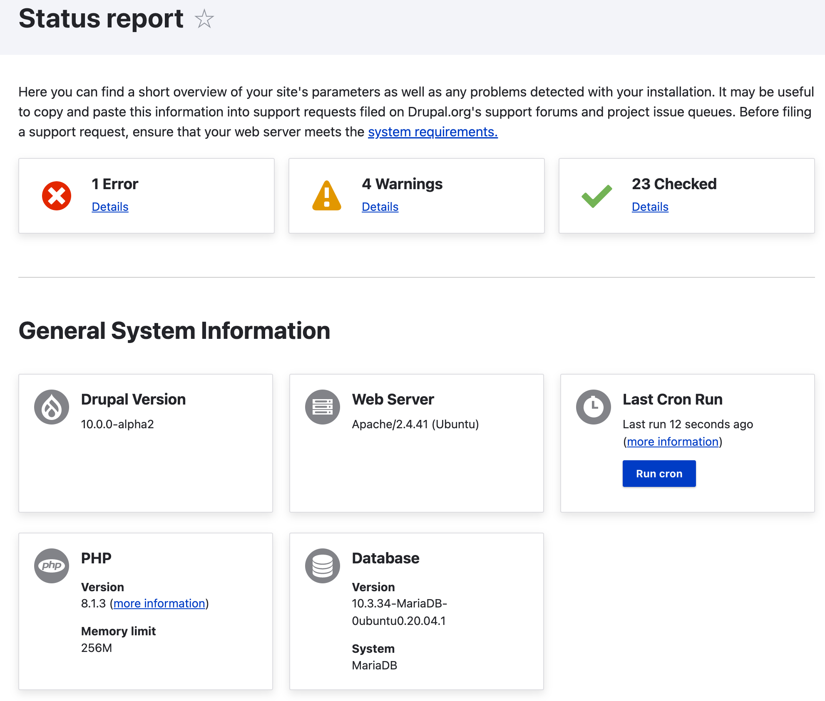Screen dimensions: 825x701
Task: Click the Database Version label
Action: coord(373,587)
